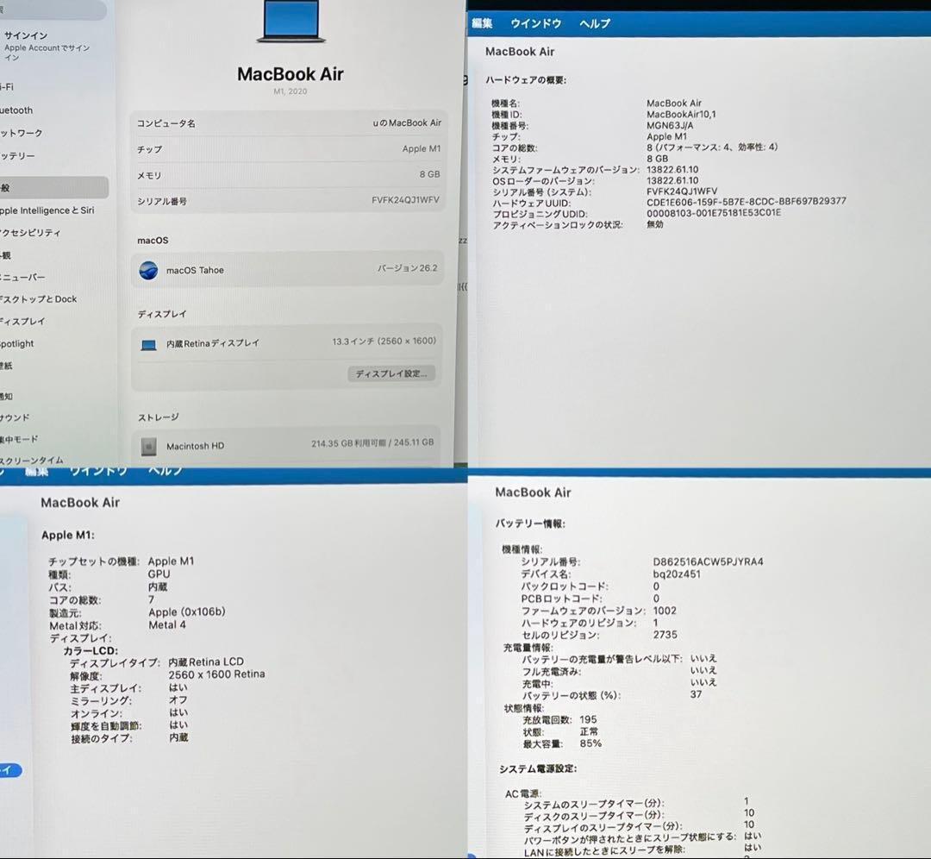Click the 'M1, 2020' subtitle under MacBook Air

pyautogui.click(x=291, y=91)
